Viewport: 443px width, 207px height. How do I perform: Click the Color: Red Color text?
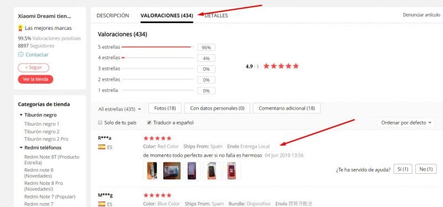point(161,146)
